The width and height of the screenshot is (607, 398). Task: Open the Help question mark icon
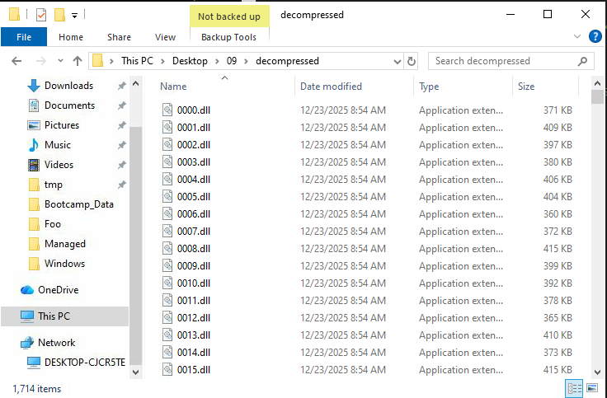coord(595,36)
